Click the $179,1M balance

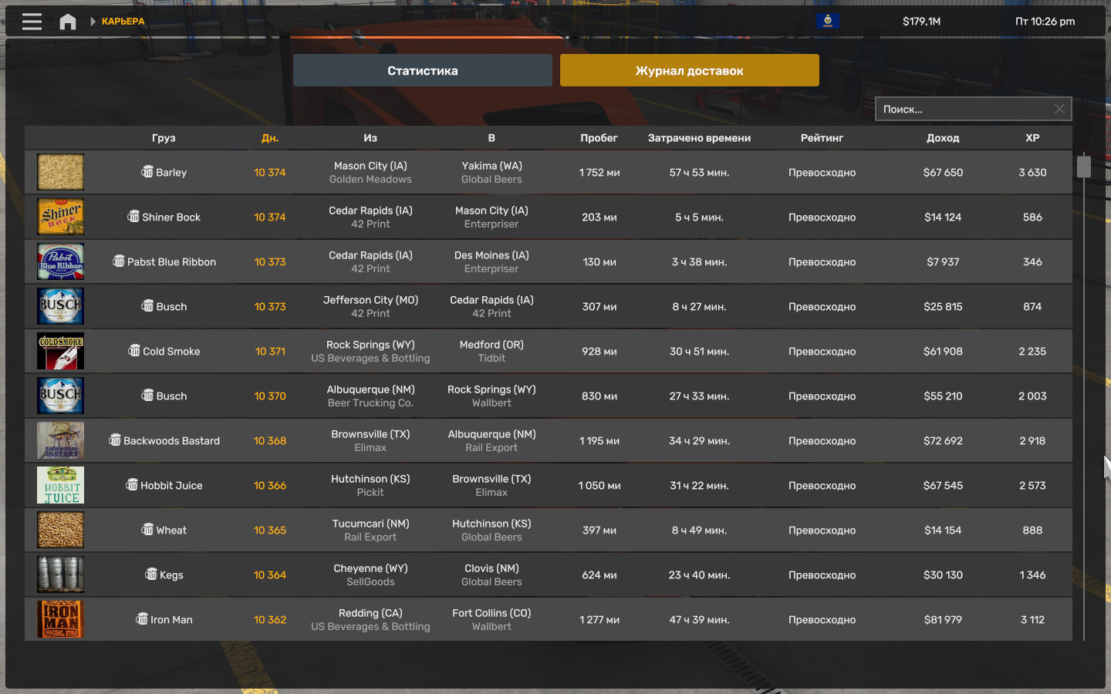tap(921, 22)
